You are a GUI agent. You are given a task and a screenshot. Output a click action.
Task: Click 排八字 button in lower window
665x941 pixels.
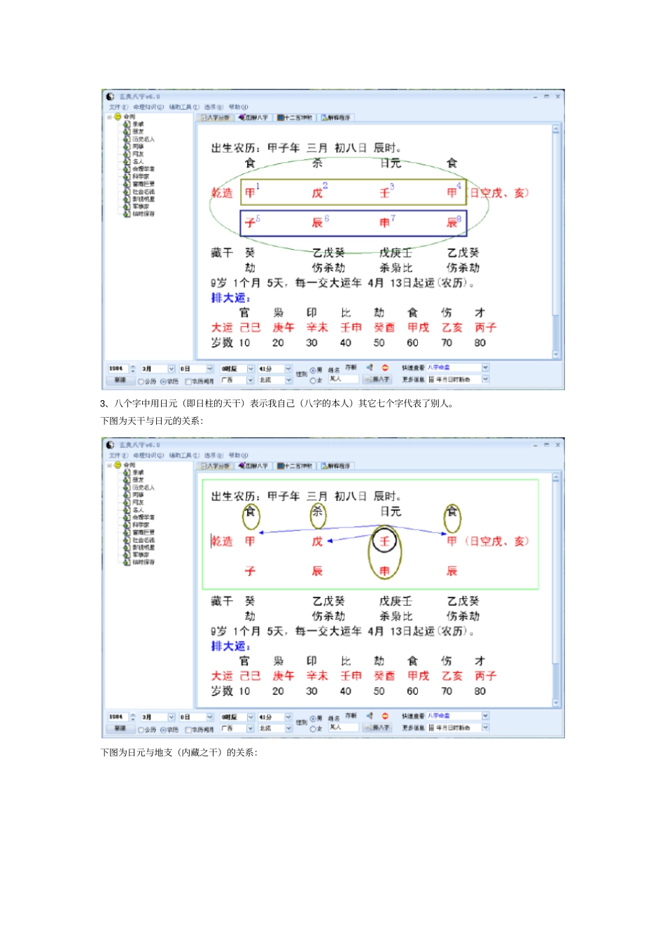[377, 728]
